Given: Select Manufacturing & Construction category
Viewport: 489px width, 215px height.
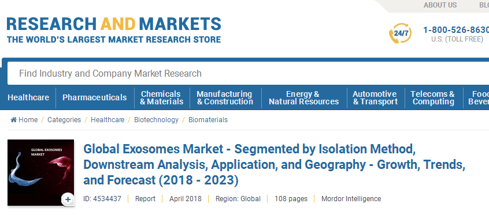Looking at the screenshot, I should click(x=225, y=97).
